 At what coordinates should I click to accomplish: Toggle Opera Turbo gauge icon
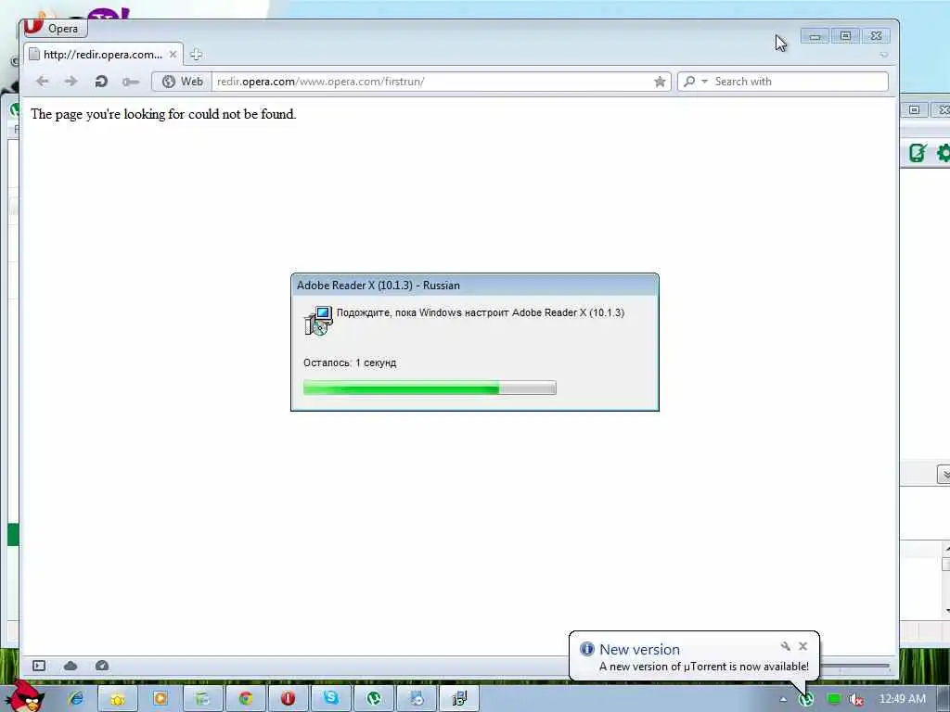102,666
